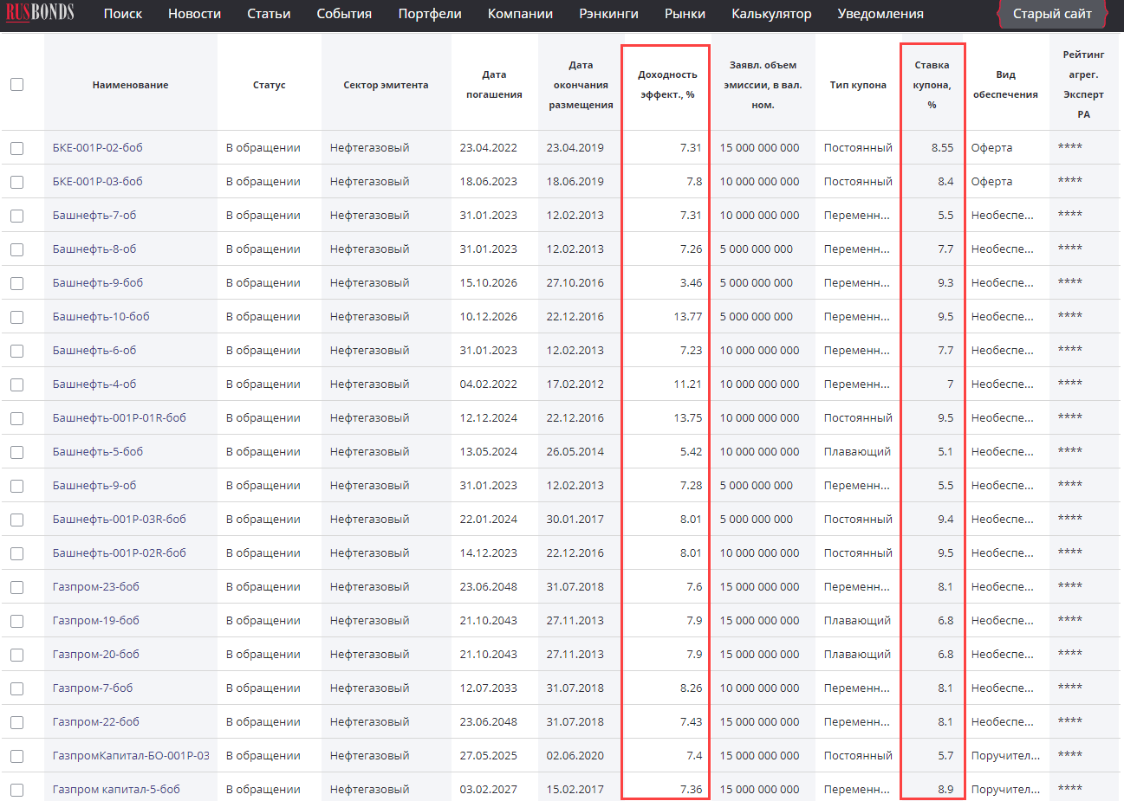1124x801 pixels.
Task: Go to the Новости section
Action: tap(194, 14)
